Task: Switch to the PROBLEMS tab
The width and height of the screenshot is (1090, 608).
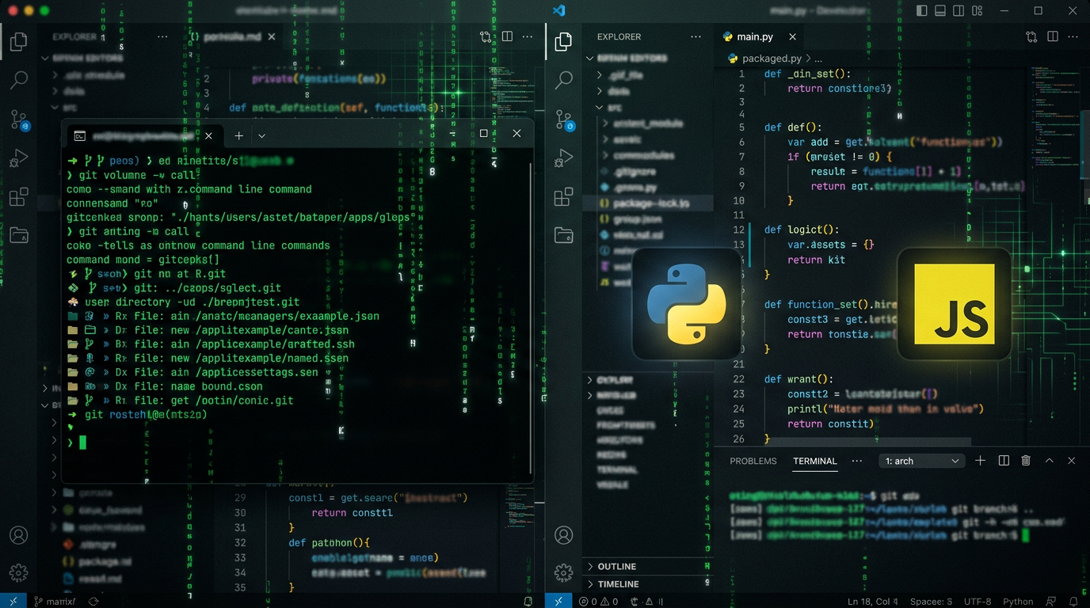Action: coord(753,461)
